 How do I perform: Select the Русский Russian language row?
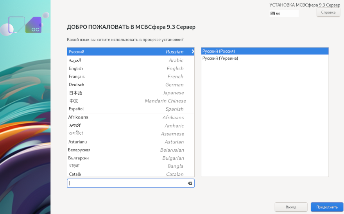pos(131,51)
